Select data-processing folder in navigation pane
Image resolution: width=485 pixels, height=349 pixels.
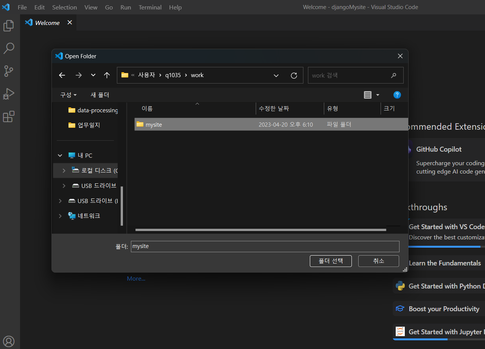pos(93,110)
